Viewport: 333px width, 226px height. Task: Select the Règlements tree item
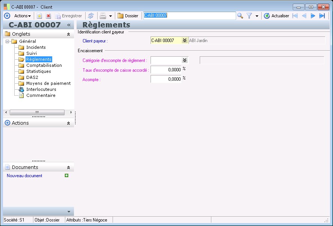(x=39, y=59)
